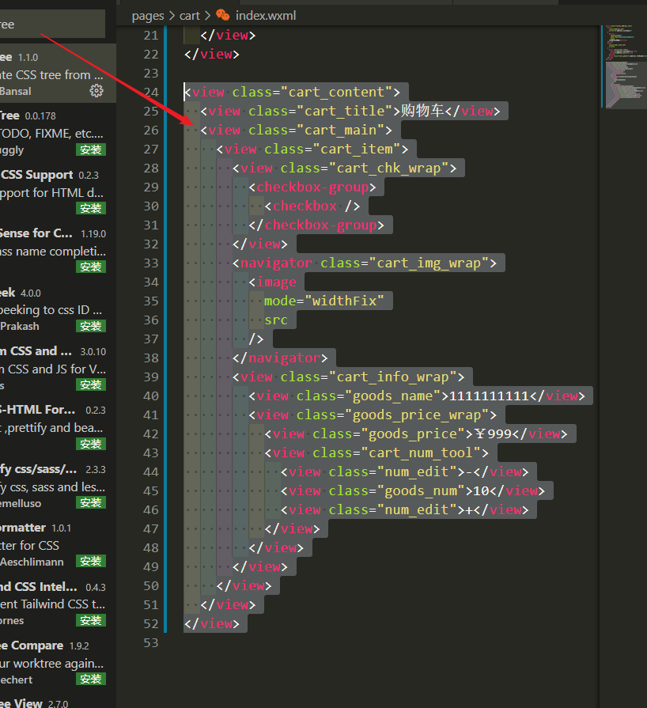647x708 pixels.
Task: Click the opening checkbox-group tag
Action: 312,187
